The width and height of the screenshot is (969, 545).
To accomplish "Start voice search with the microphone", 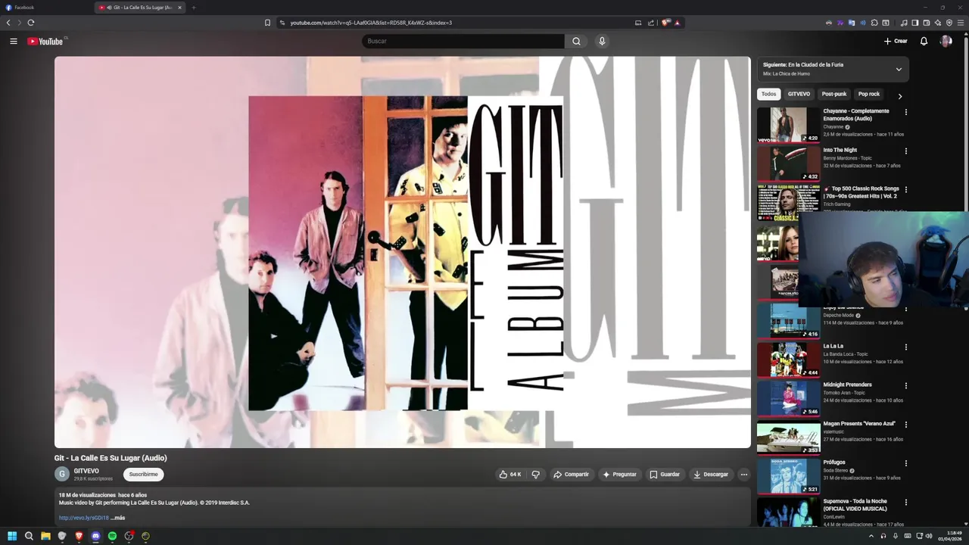I will (602, 41).
